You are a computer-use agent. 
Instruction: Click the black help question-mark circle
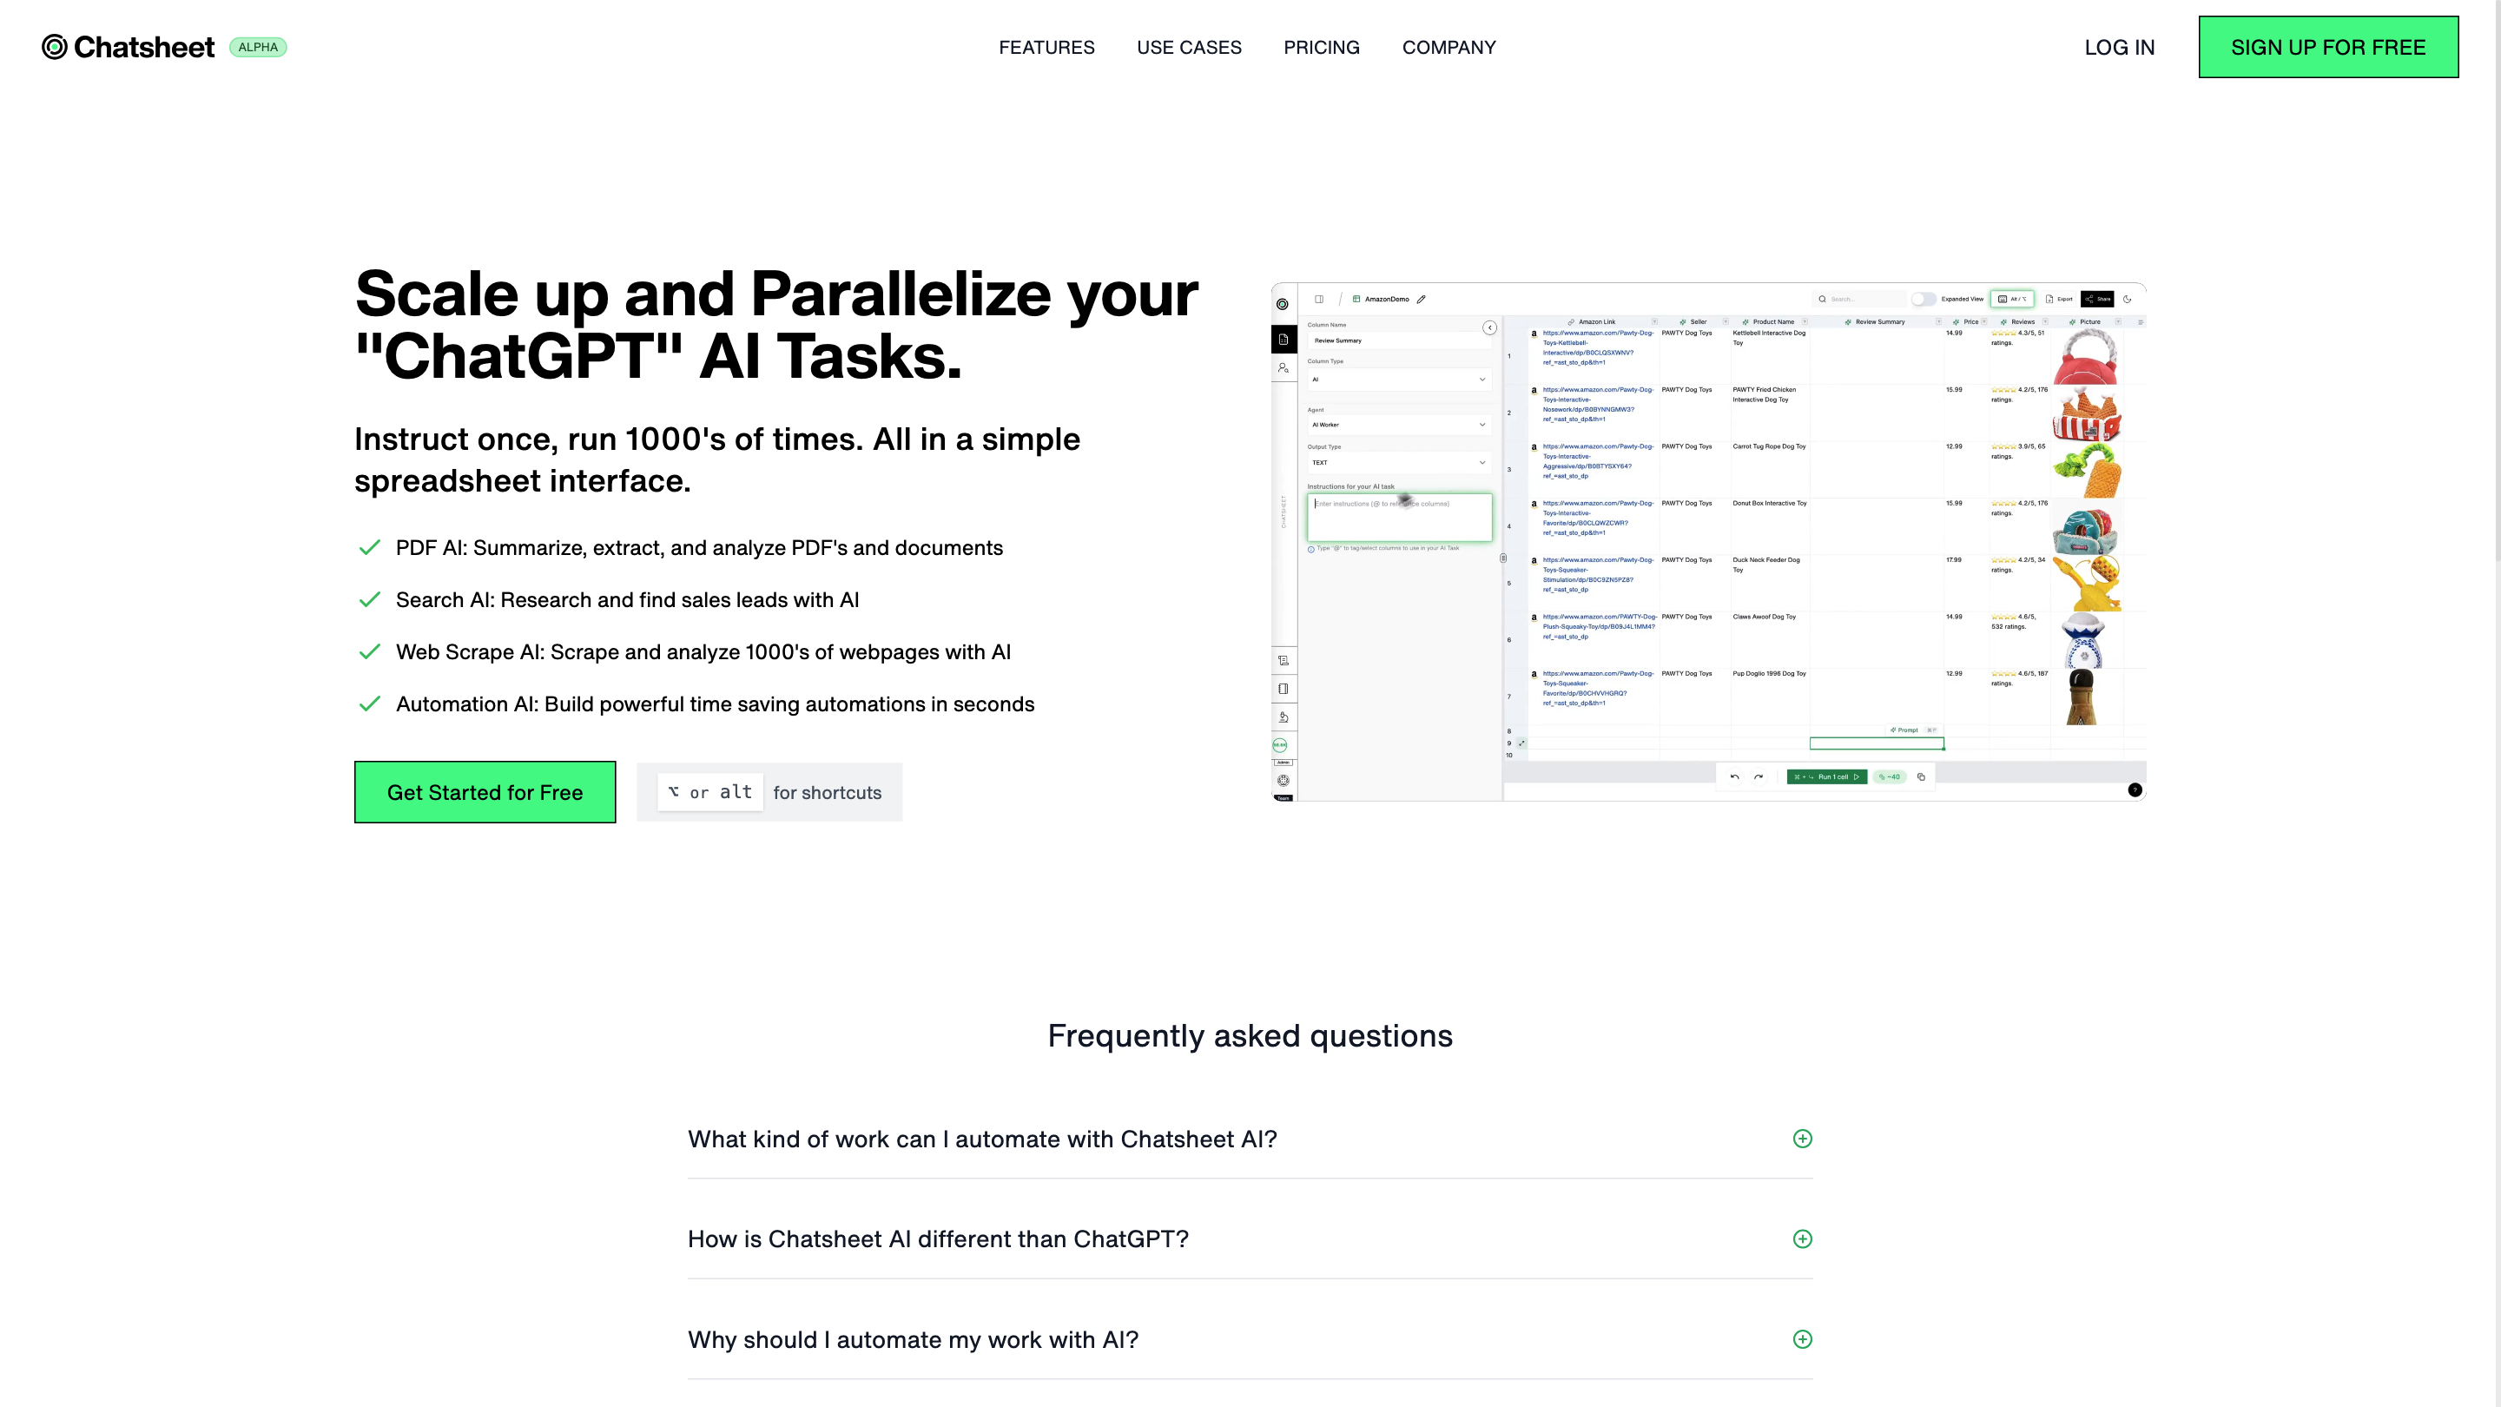point(2134,789)
